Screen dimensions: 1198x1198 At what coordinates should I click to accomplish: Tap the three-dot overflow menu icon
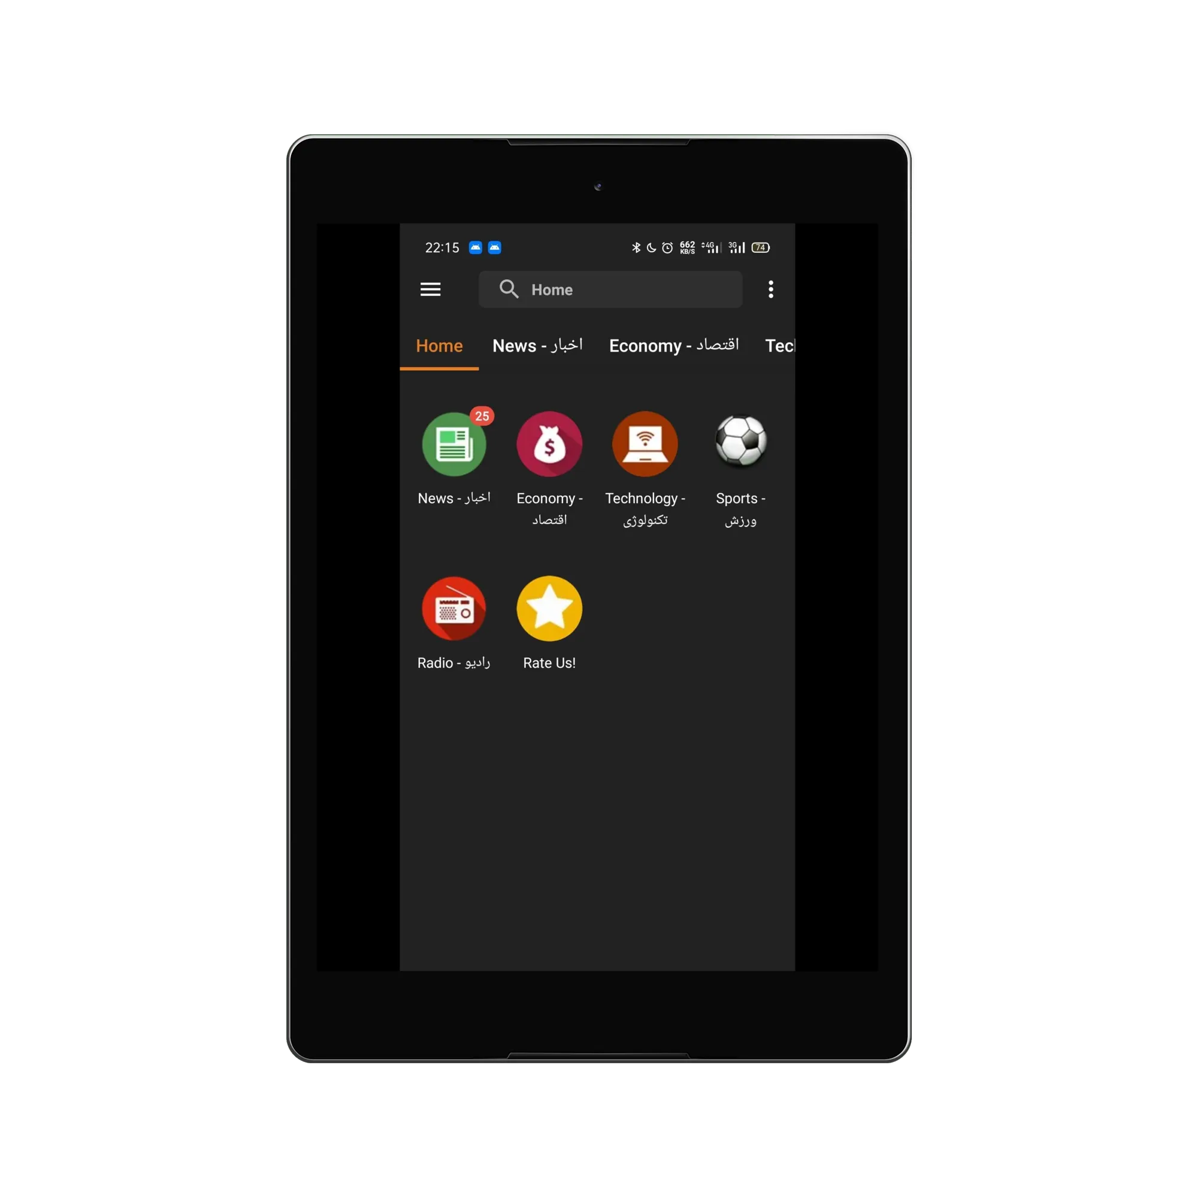(772, 288)
